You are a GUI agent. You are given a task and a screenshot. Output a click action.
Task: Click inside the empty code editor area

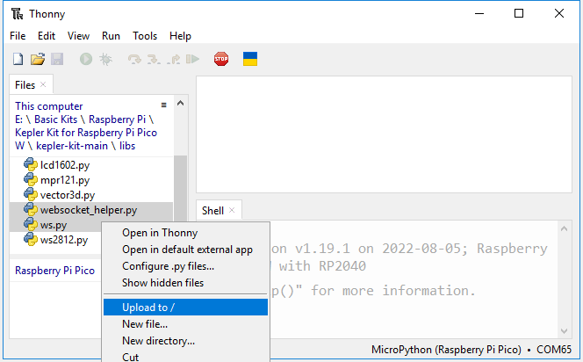click(x=384, y=134)
